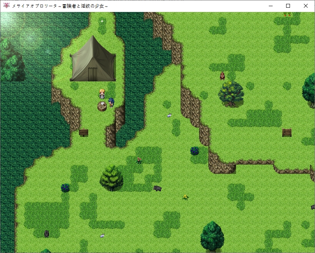Minimize the game window
315x253 pixels.
(271, 6)
